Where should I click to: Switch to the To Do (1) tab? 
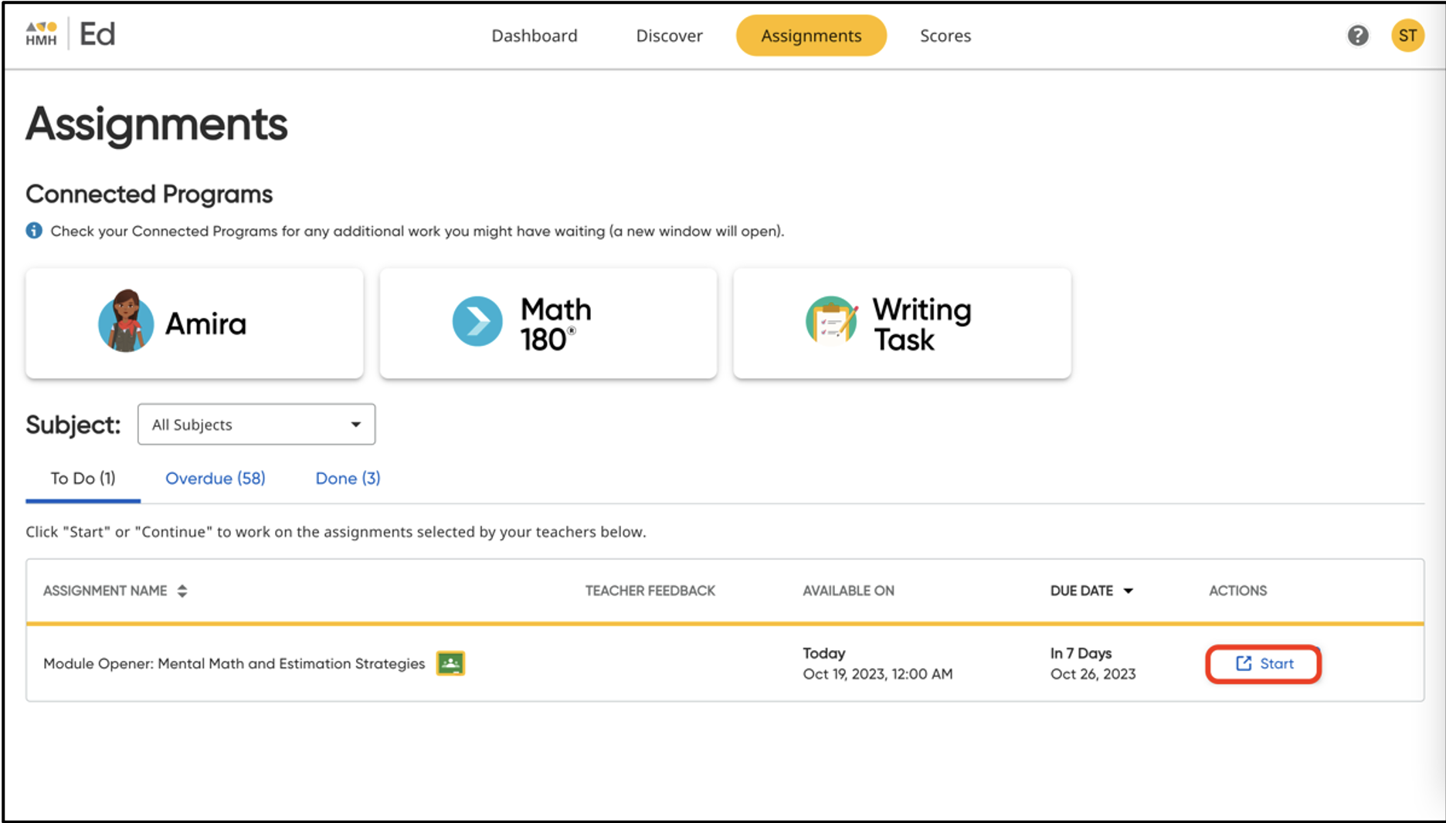pyautogui.click(x=83, y=479)
